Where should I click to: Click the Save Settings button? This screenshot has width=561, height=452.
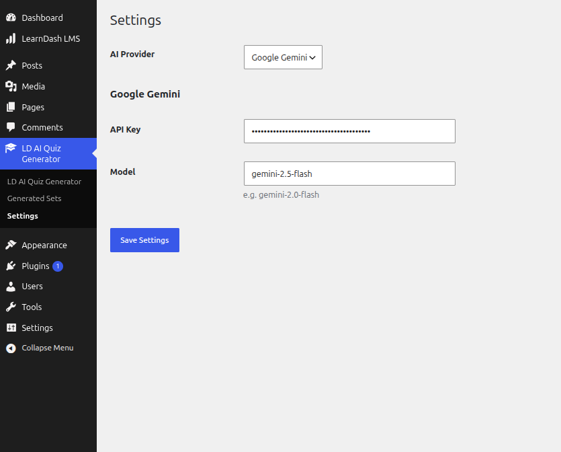[x=144, y=240]
